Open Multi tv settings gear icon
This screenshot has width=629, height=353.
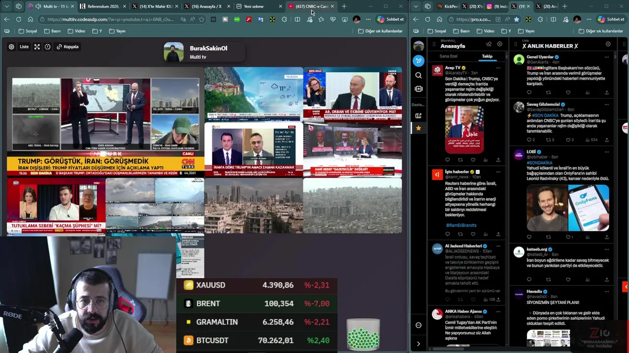click(11, 47)
